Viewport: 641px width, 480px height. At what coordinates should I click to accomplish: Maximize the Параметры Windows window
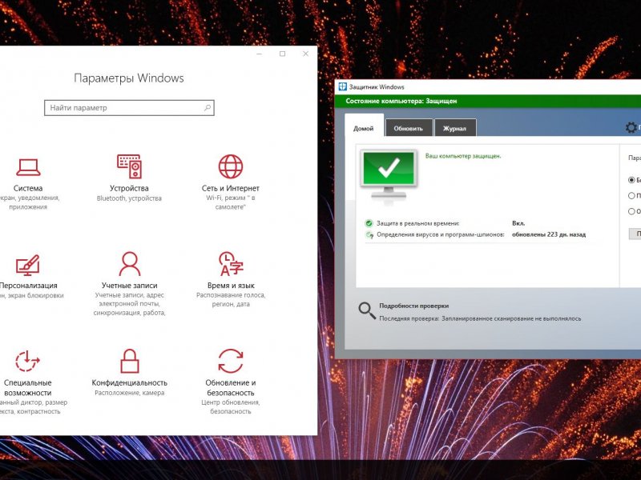(x=283, y=54)
